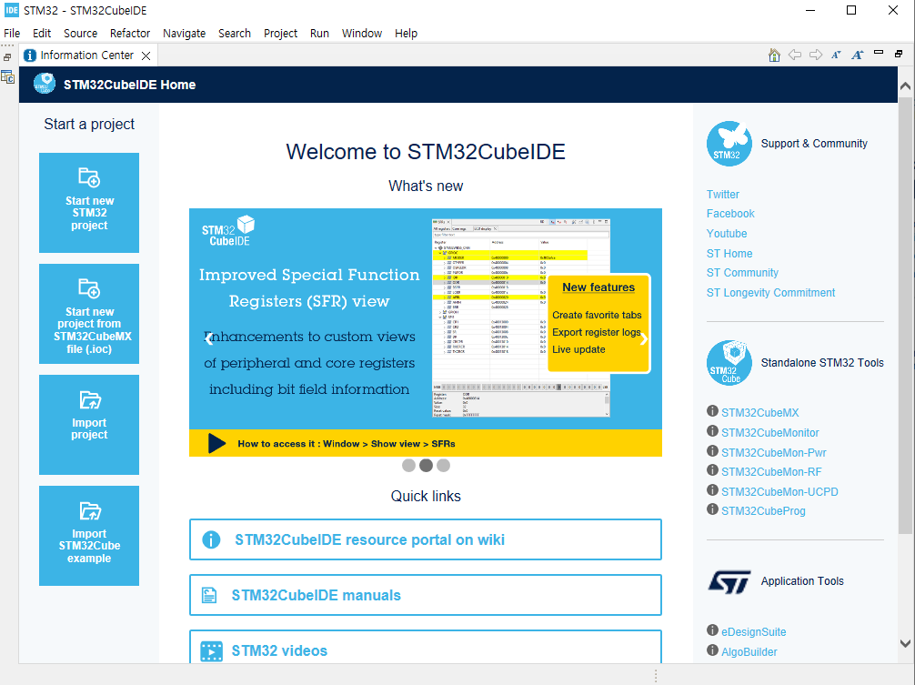Click info icon beside eDesignSuite
Viewport: 915px width, 685px height.
pyautogui.click(x=712, y=630)
